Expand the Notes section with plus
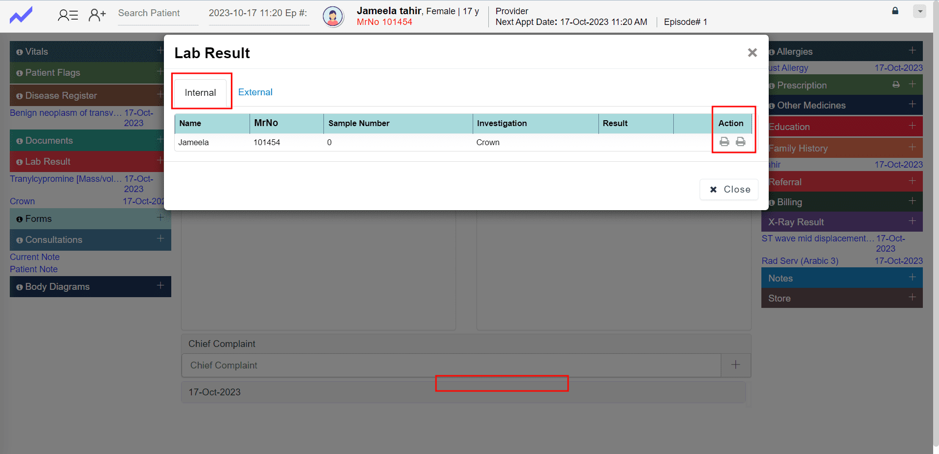Viewport: 939px width, 454px height. (912, 277)
